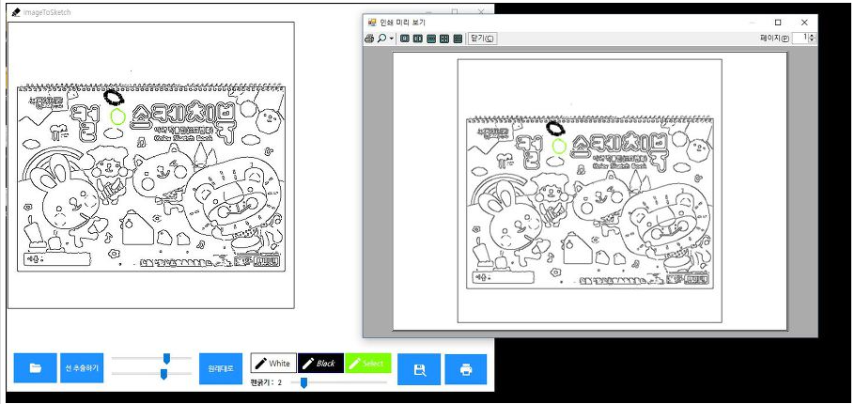
Task: Click the magnifier zoom icon in print preview
Action: (x=381, y=39)
